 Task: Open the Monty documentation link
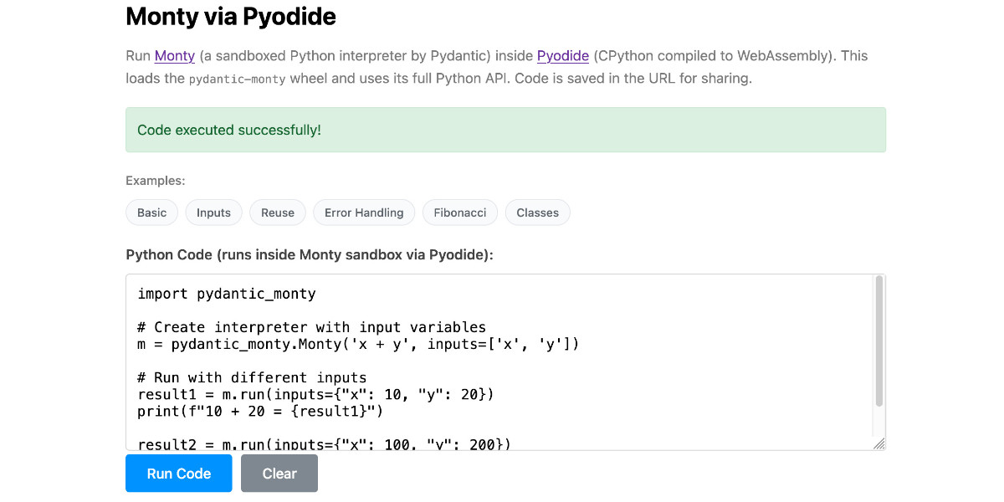(174, 56)
